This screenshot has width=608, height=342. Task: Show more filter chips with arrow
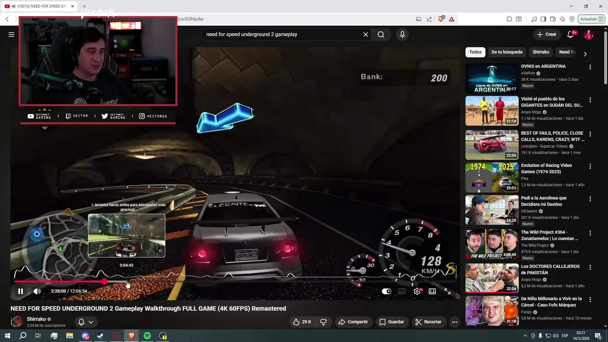point(585,54)
